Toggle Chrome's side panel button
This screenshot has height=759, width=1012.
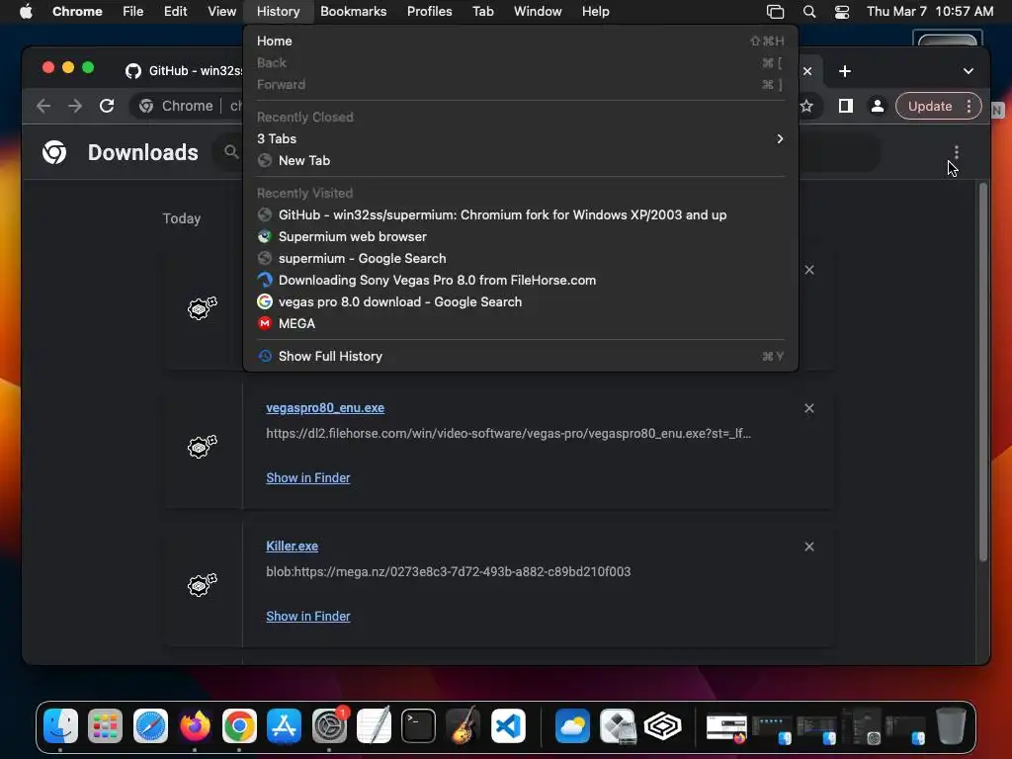coord(846,106)
